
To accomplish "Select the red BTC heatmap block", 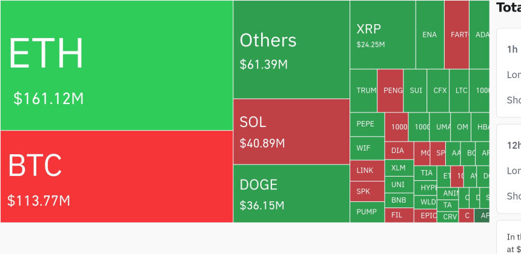I will pyautogui.click(x=116, y=177).
